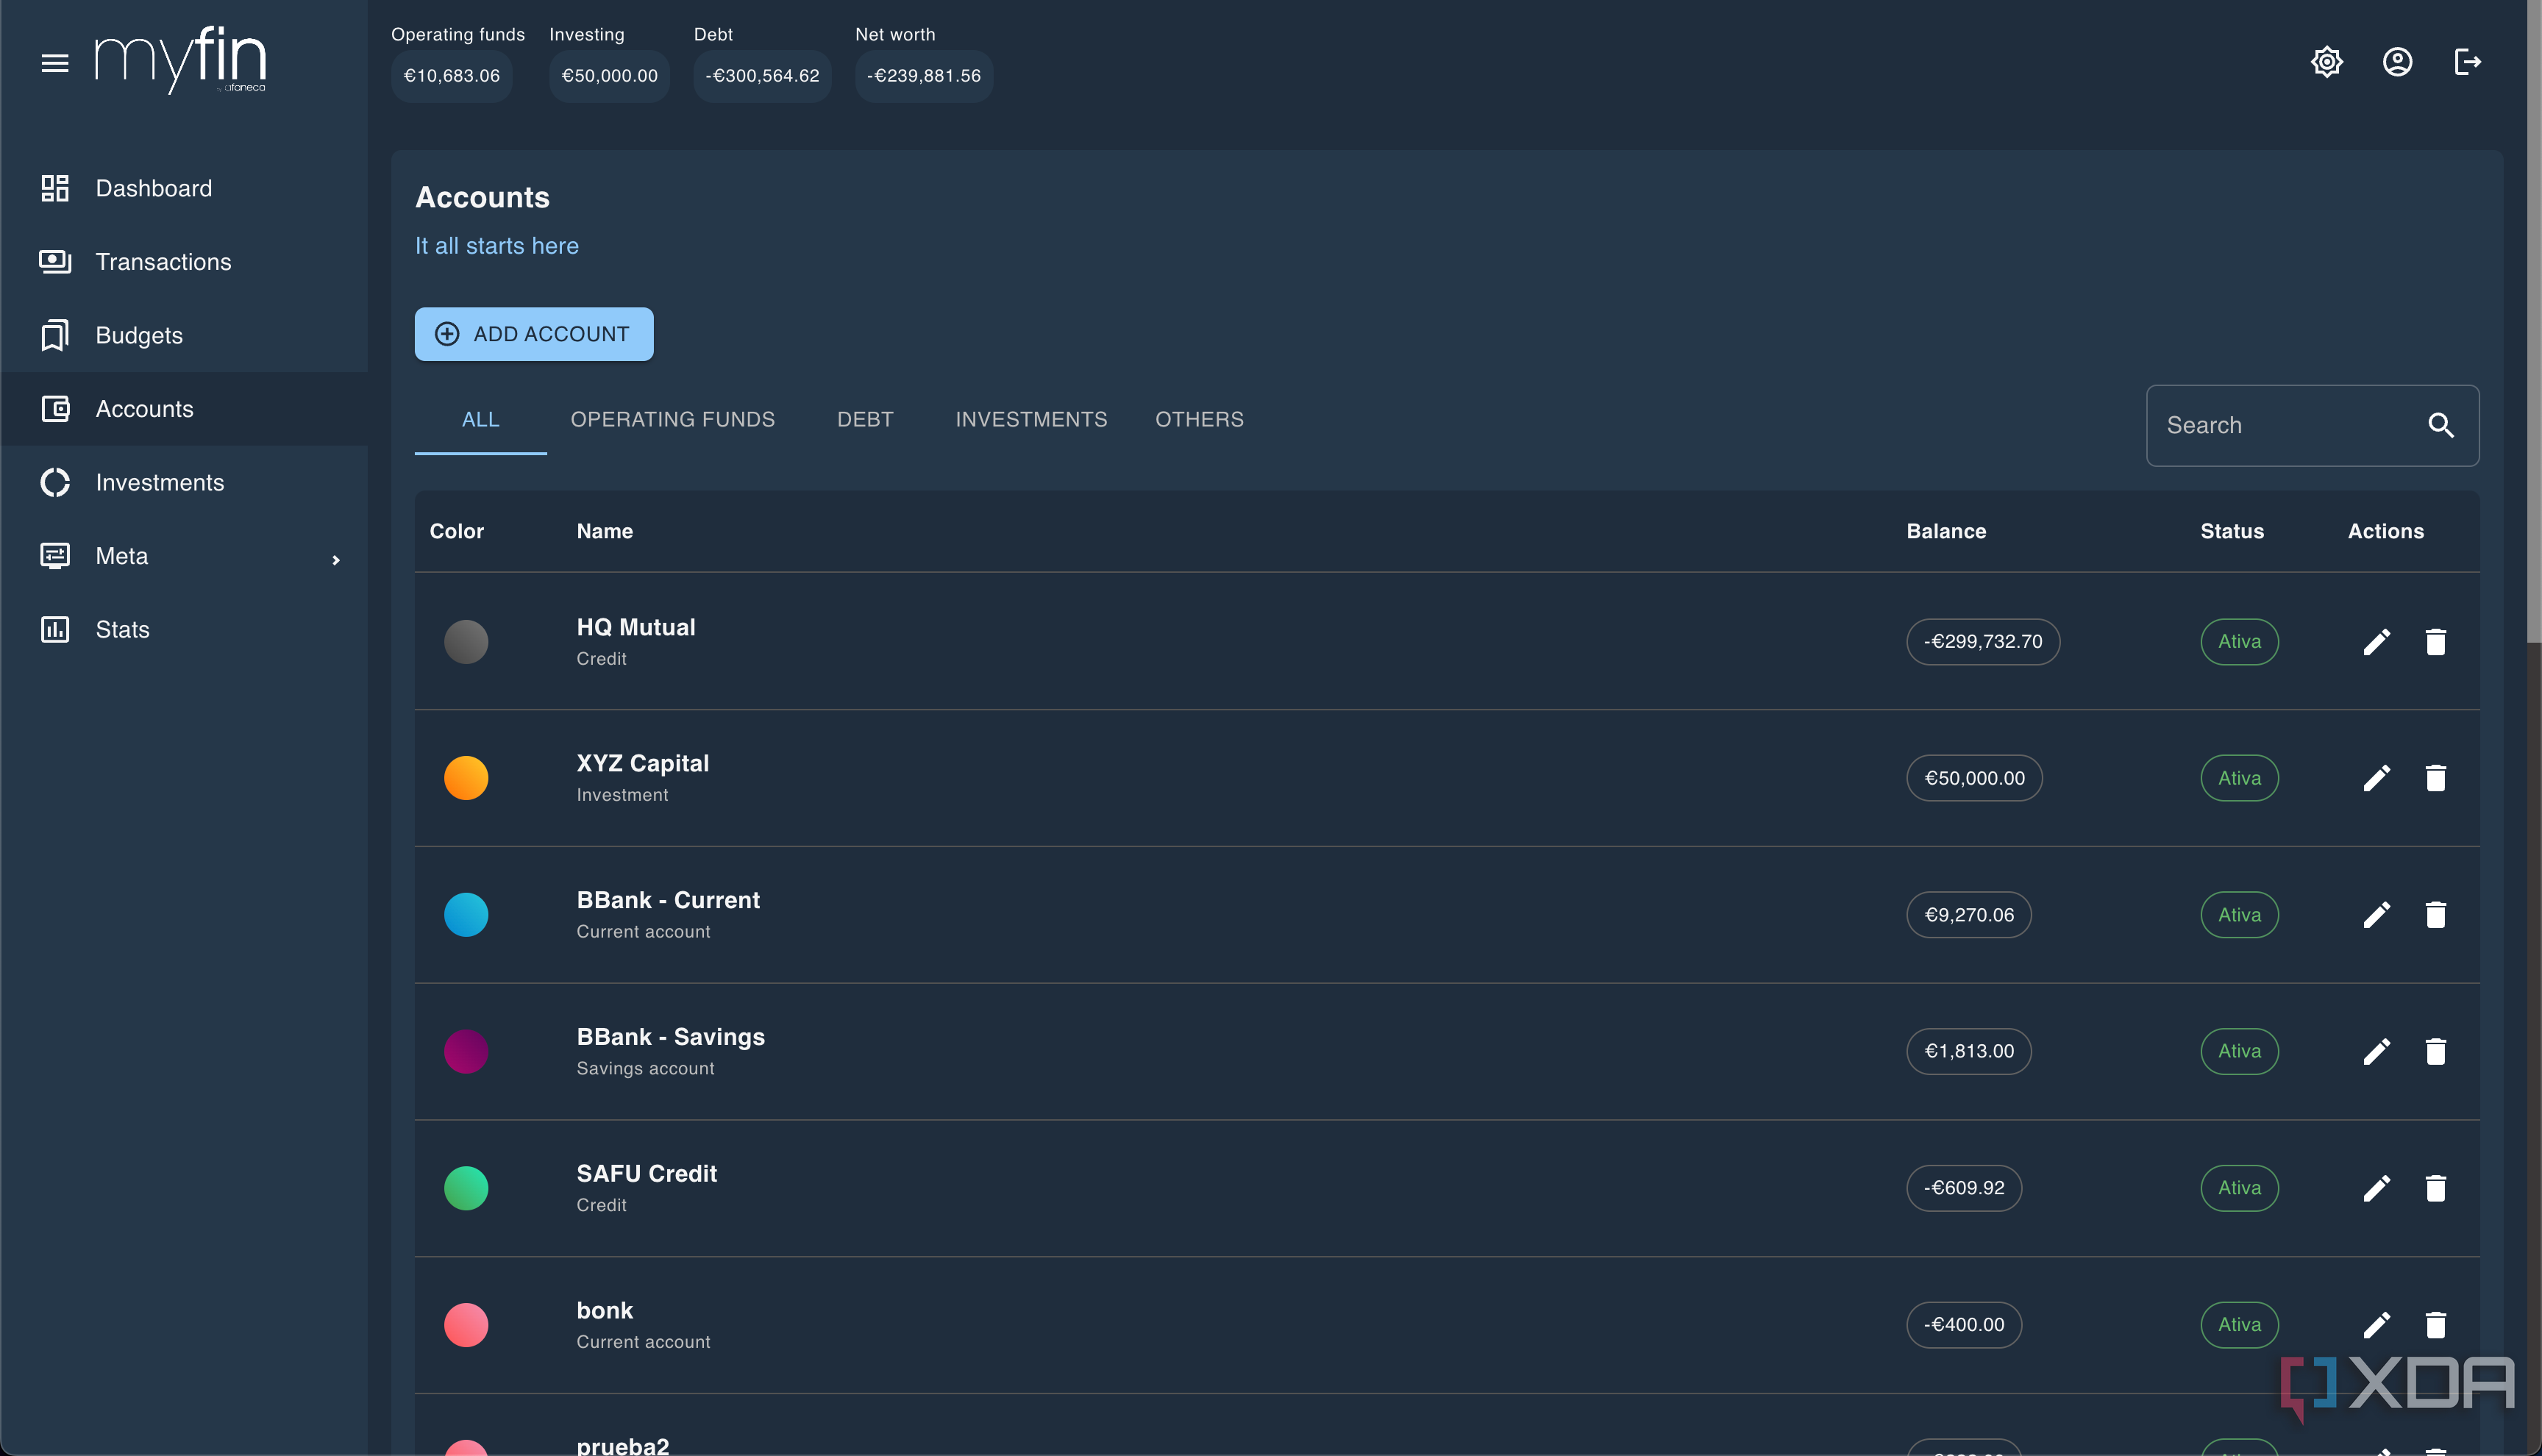
Task: Click the Ativa status of HQ Mutual
Action: click(2239, 642)
